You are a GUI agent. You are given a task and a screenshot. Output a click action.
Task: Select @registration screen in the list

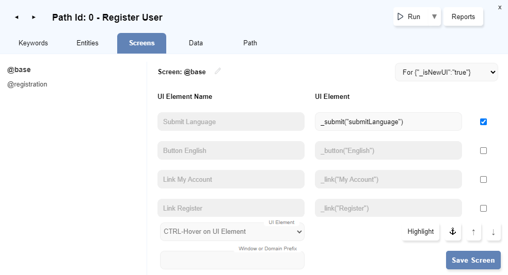27,84
